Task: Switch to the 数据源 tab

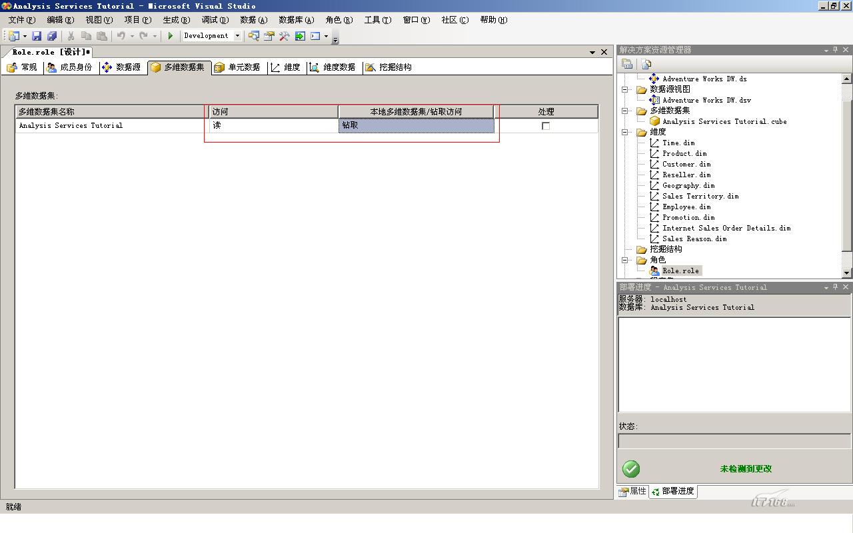Action: [x=121, y=67]
